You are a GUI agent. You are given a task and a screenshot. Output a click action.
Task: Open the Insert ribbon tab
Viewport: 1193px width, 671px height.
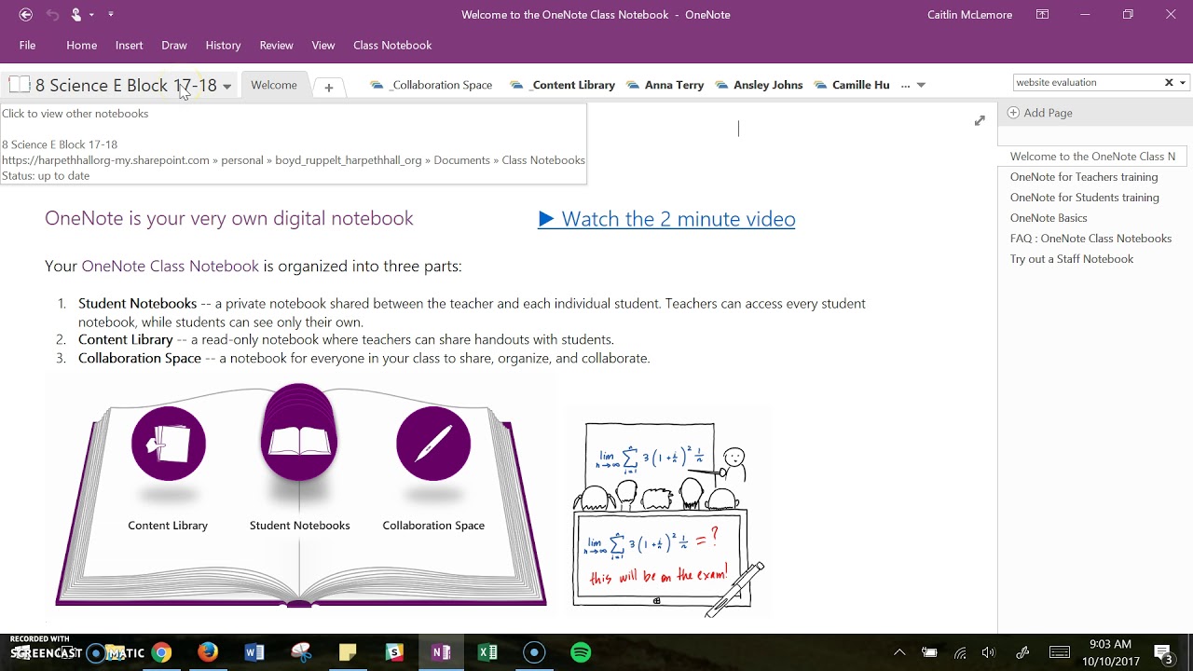point(130,45)
